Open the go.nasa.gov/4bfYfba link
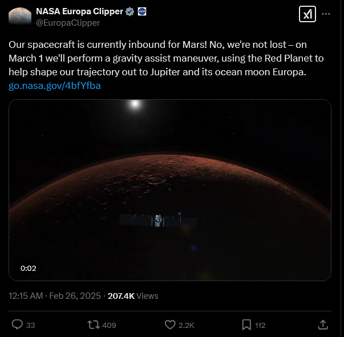Screen dimensions: 344x337 (x=55, y=86)
